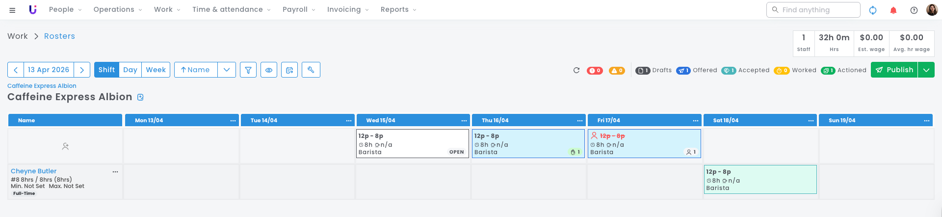Click the green Publish button
Viewport: 942px width, 217px height.
pos(894,70)
